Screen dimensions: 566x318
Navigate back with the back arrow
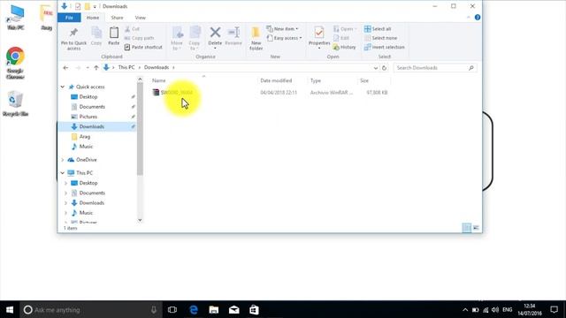[65, 67]
